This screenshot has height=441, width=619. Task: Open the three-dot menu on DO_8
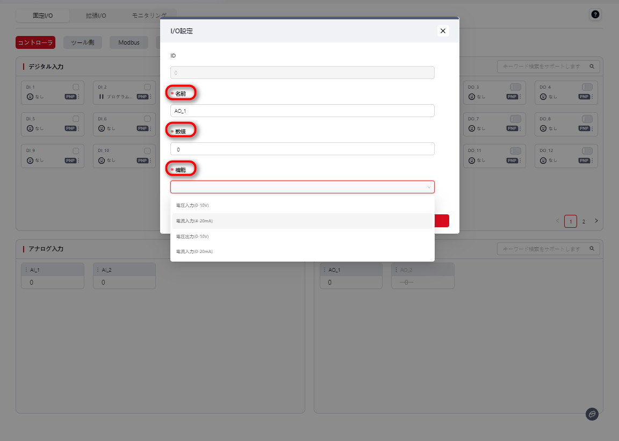coord(593,128)
